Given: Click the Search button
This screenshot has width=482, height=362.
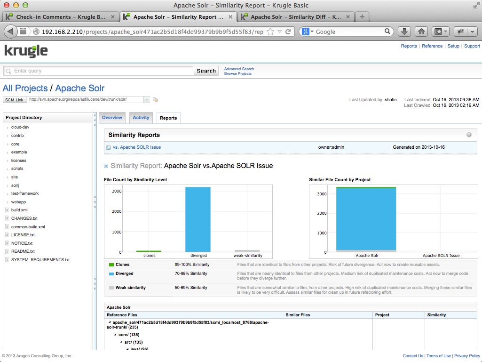Looking at the screenshot, I should pyautogui.click(x=206, y=71).
